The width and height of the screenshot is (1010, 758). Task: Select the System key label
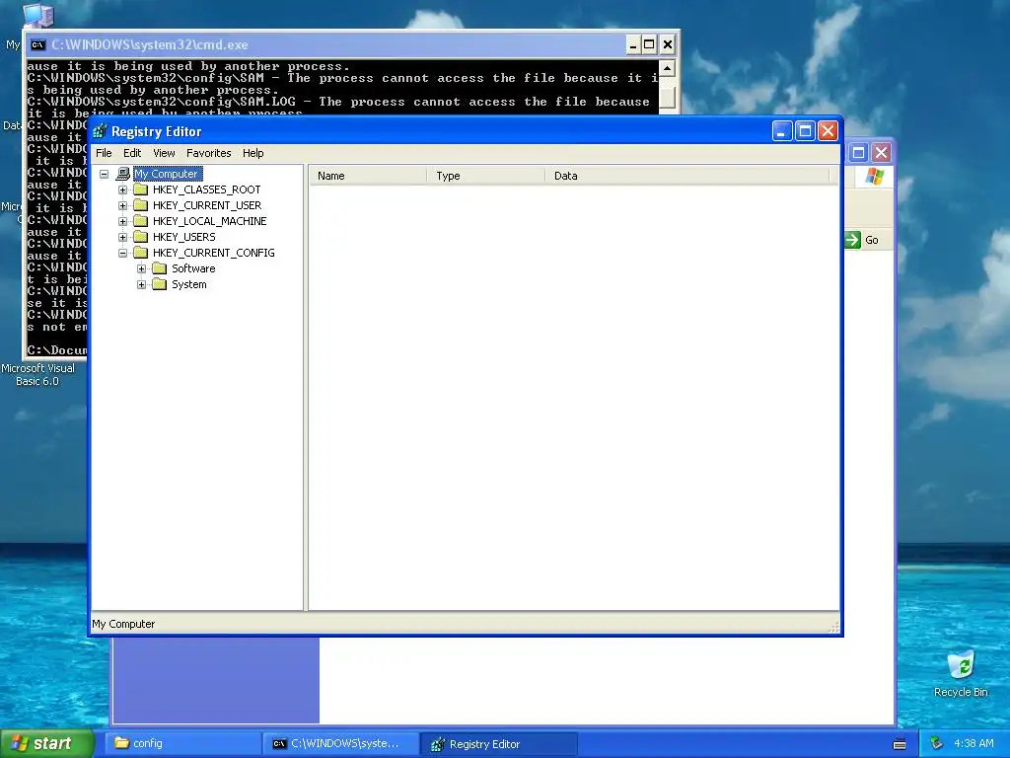[x=188, y=284]
